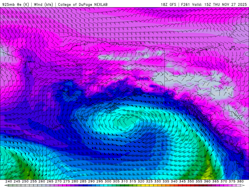The width and height of the screenshot is (249, 187).
Task: Click the 295 colorbar tick label
Action: tap(100, 181)
